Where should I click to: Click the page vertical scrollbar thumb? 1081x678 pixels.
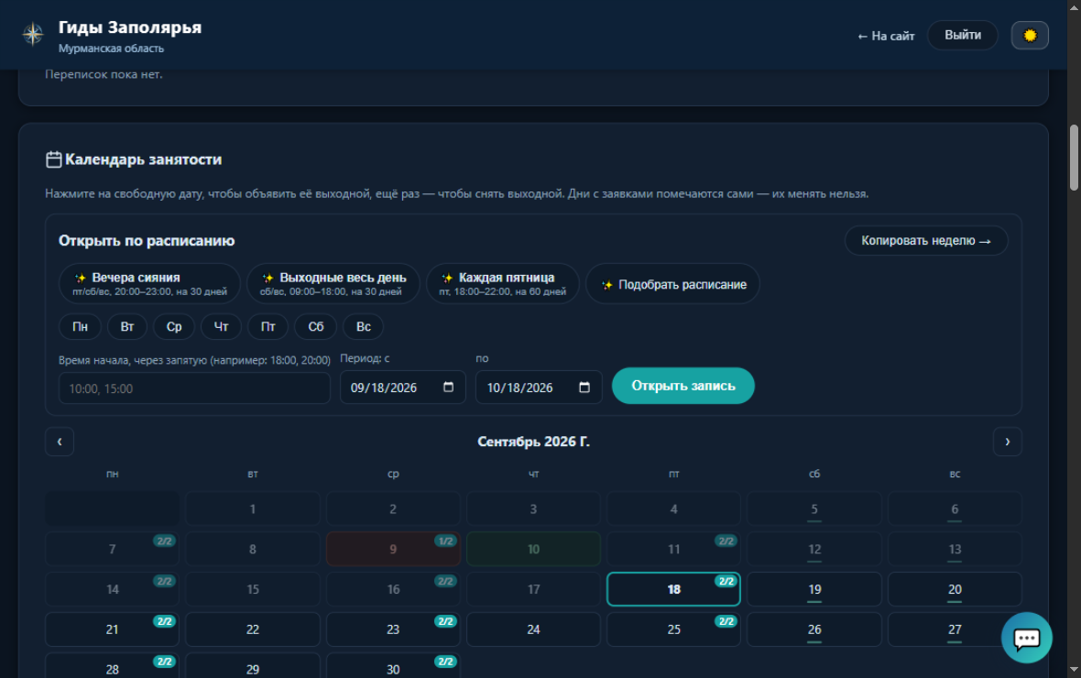point(1074,158)
